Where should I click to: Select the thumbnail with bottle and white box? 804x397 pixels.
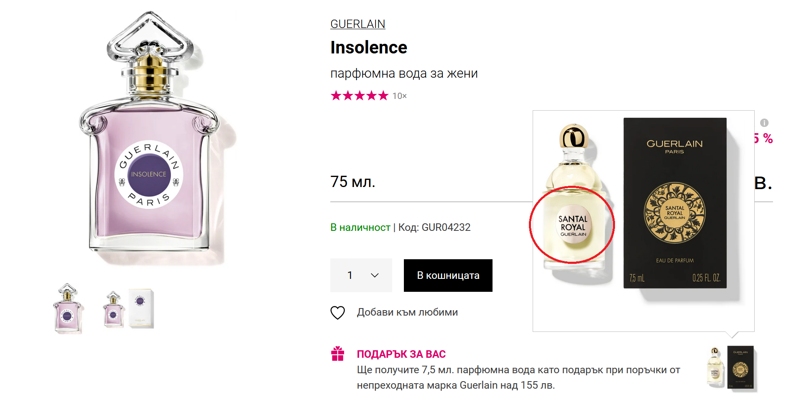(128, 309)
